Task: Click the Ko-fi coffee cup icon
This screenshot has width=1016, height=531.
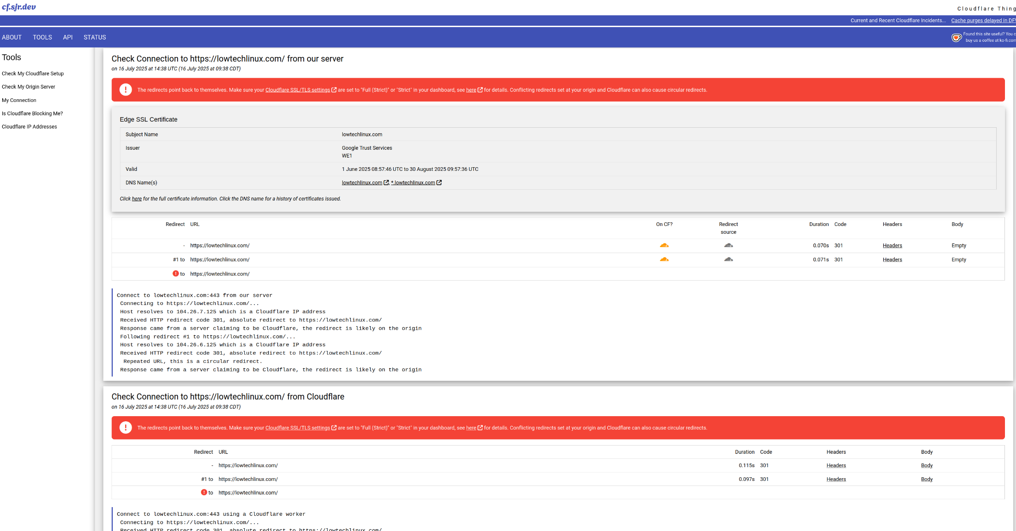Action: coord(956,38)
